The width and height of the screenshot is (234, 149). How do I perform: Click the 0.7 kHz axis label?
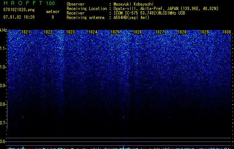pos(3,123)
